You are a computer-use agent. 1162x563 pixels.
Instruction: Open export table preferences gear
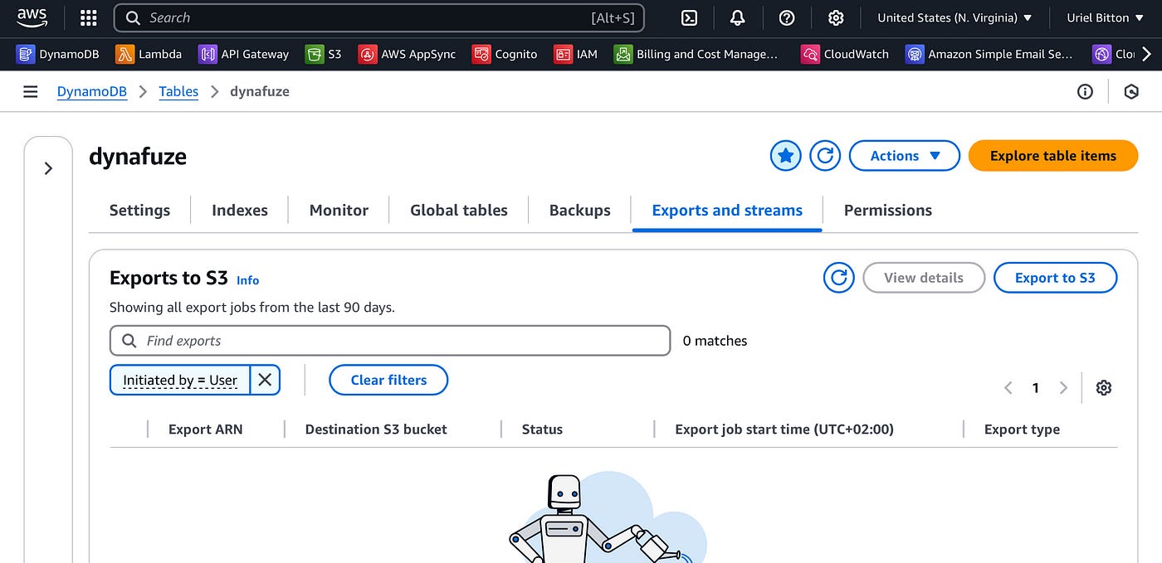(x=1103, y=387)
